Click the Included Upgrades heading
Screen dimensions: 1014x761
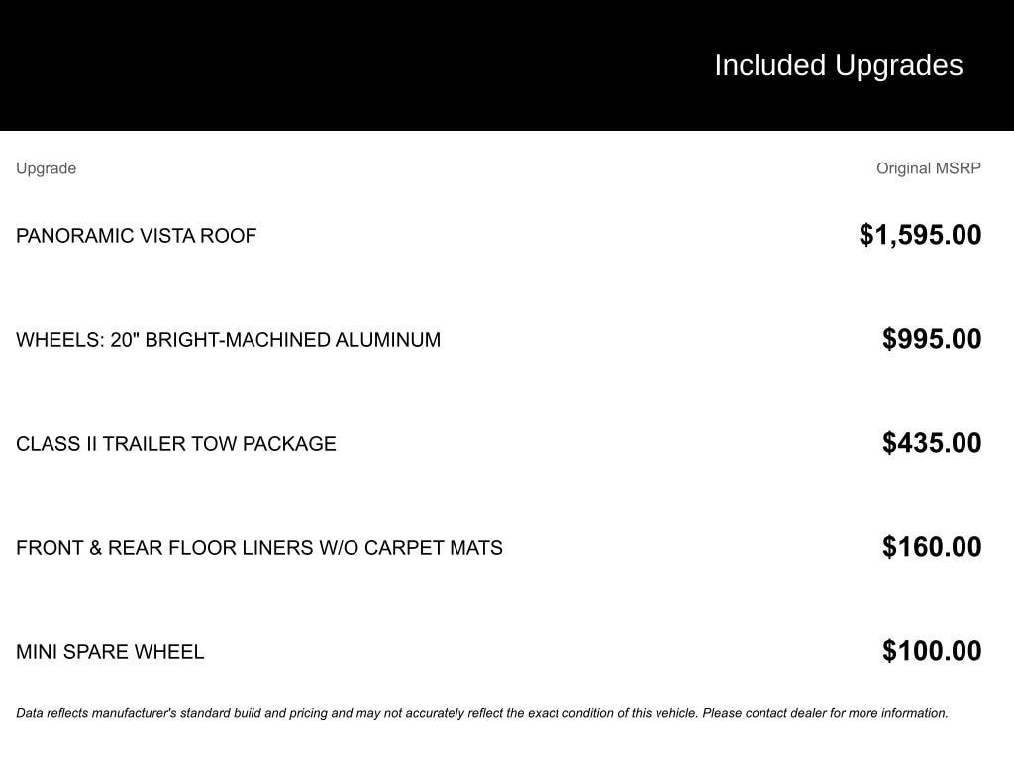tap(838, 66)
